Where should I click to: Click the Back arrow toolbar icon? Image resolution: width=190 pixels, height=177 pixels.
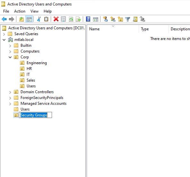pos(4,19)
